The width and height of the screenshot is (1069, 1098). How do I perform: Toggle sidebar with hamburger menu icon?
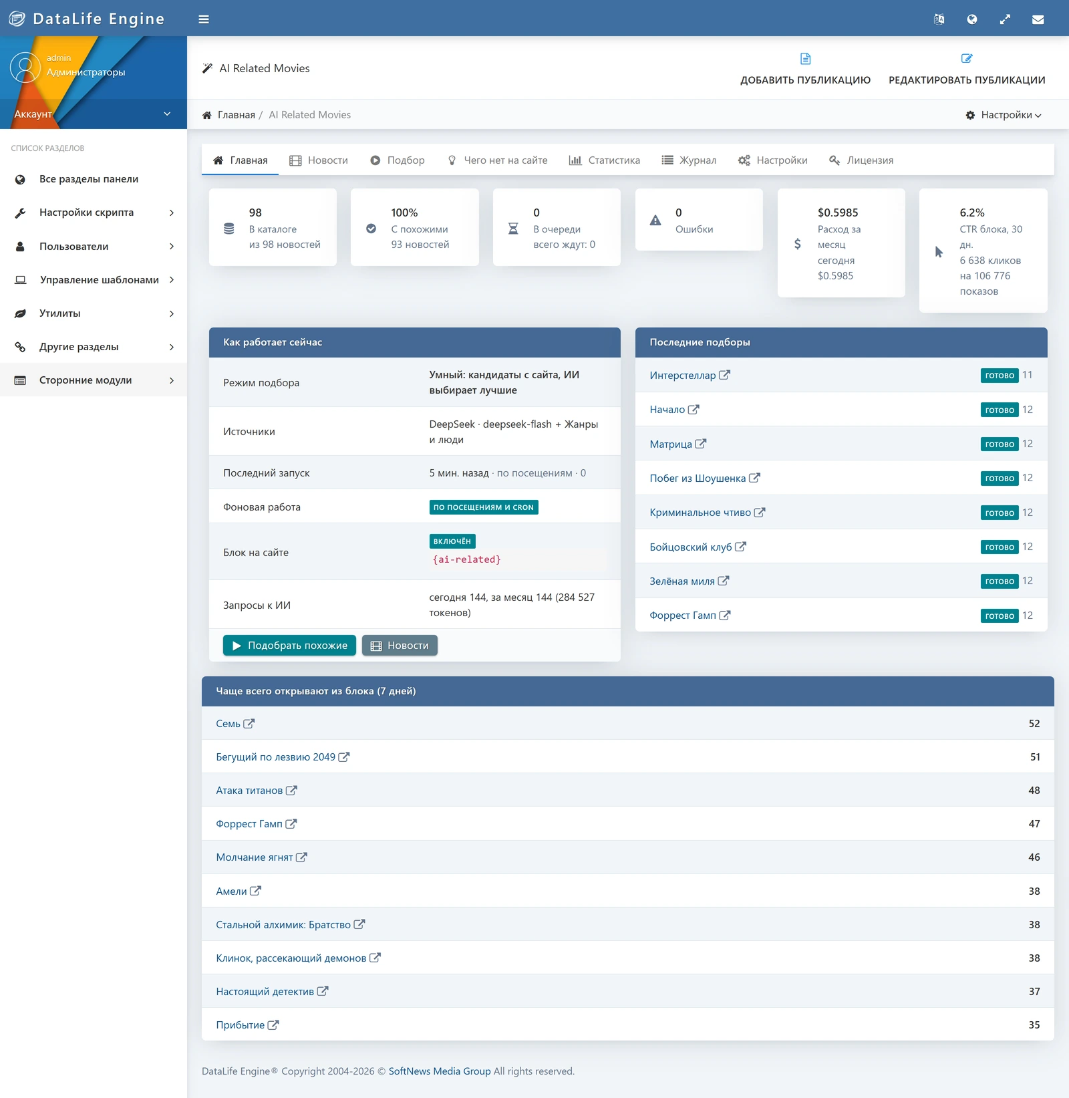(x=204, y=19)
